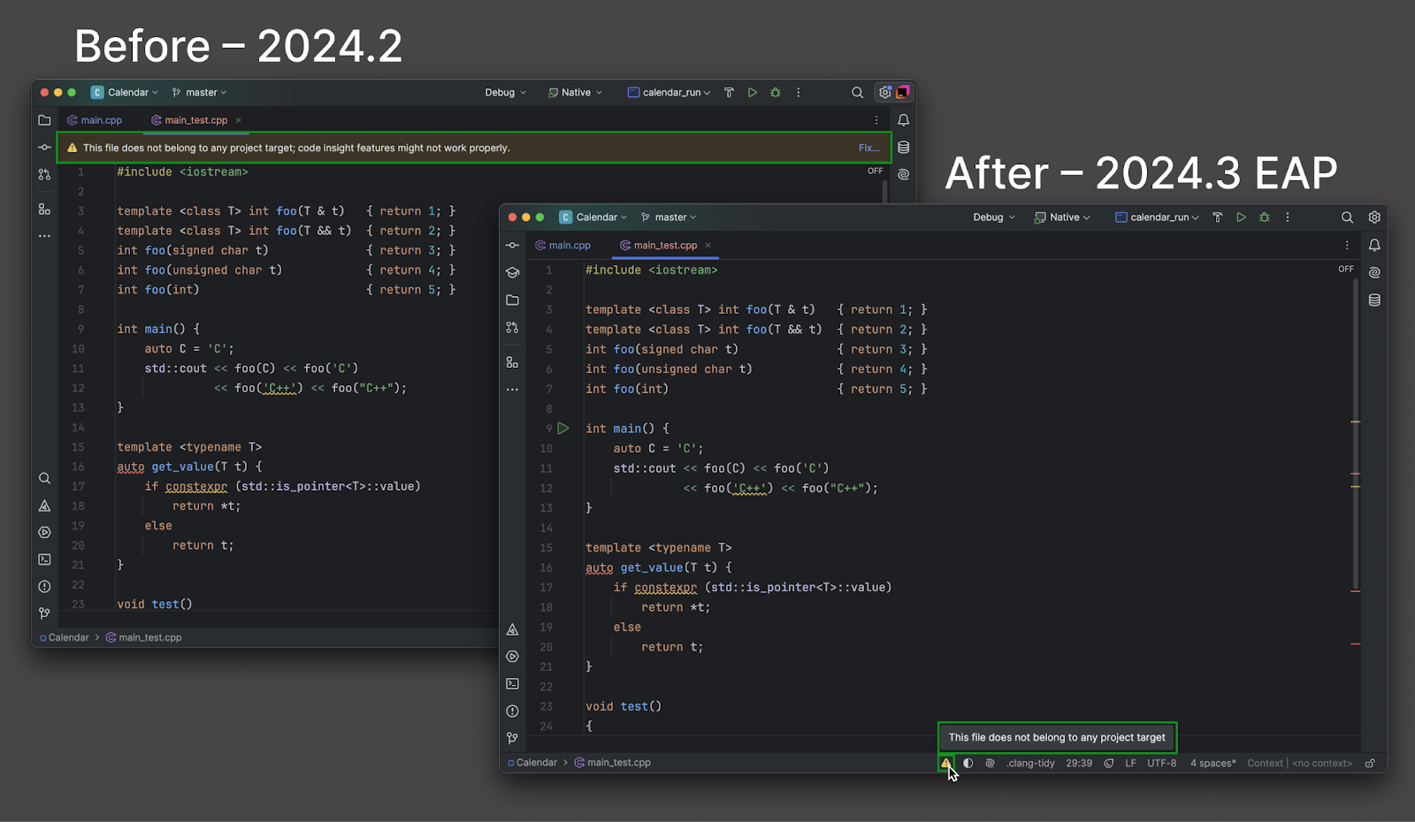Open IDE settings gear in Before window
This screenshot has height=822, width=1415.
tap(884, 92)
